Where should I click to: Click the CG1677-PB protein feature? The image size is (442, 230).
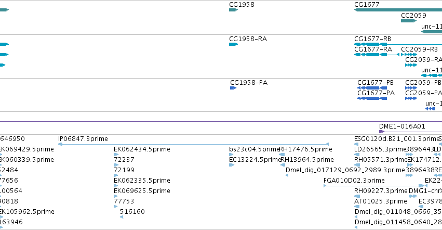click(372, 88)
